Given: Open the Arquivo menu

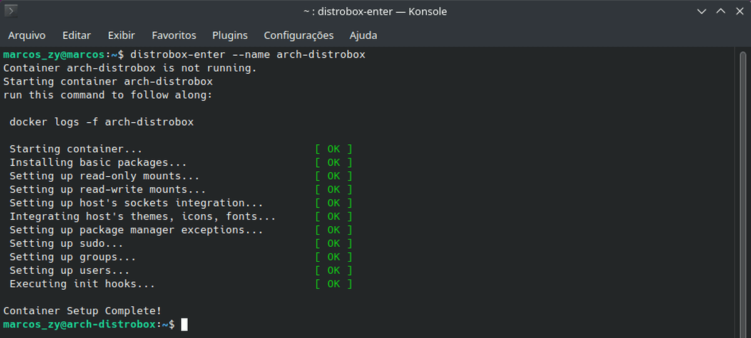Looking at the screenshot, I should (26, 36).
